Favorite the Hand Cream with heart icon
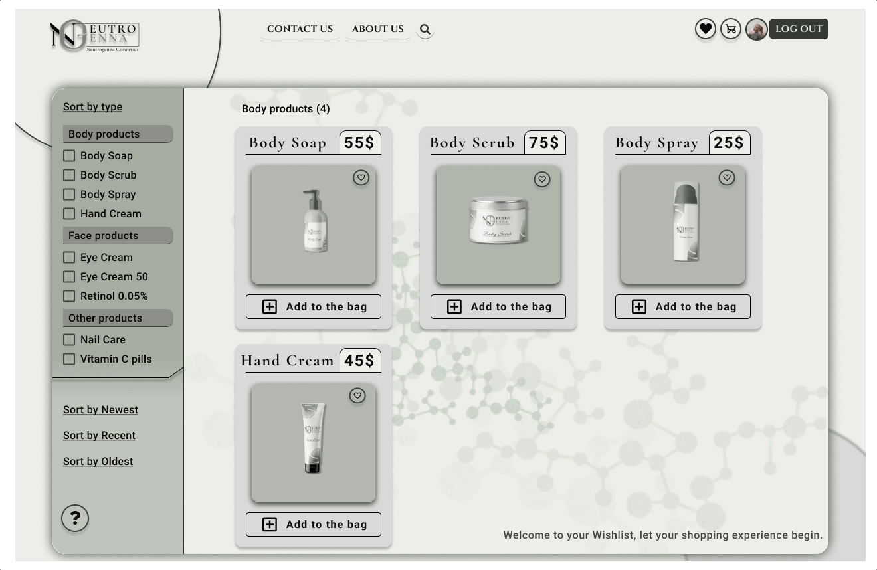The height and width of the screenshot is (570, 877). click(357, 395)
